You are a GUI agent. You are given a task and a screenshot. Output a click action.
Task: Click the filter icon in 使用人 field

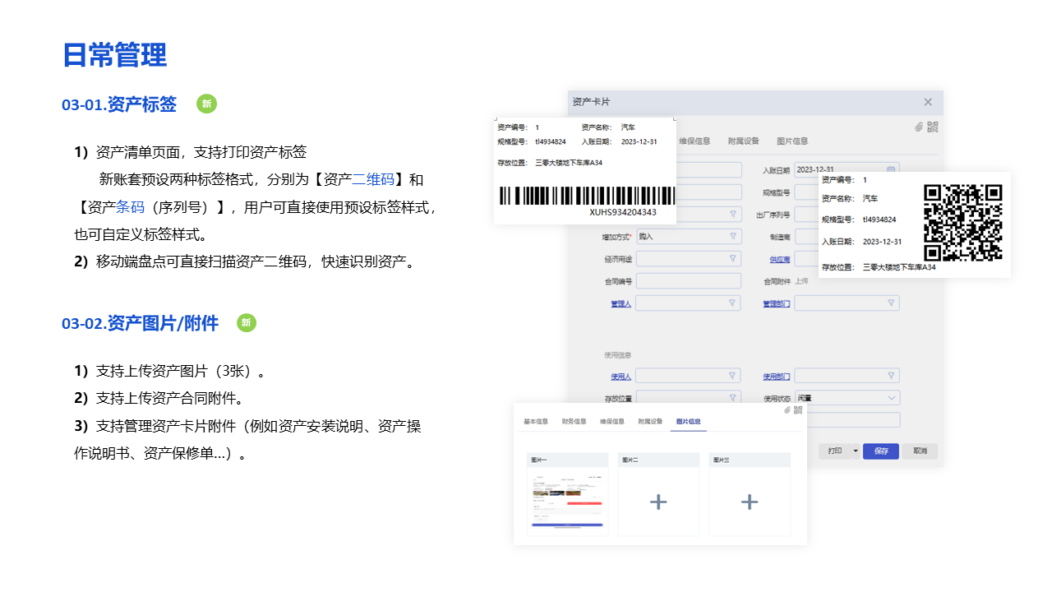tap(733, 376)
